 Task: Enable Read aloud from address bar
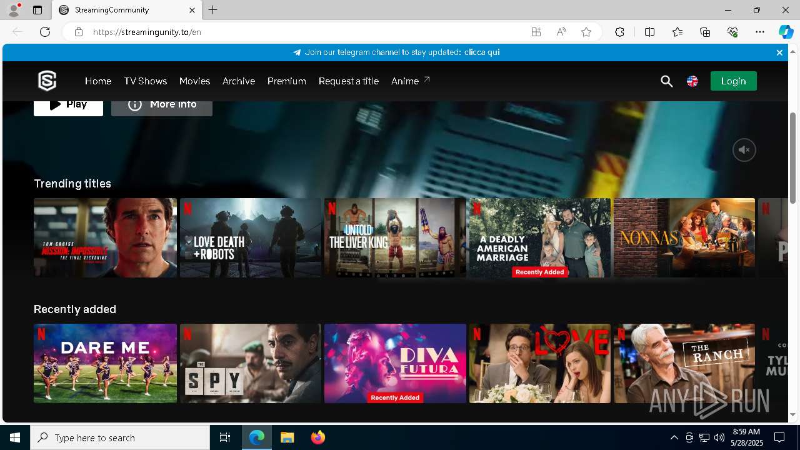tap(561, 32)
